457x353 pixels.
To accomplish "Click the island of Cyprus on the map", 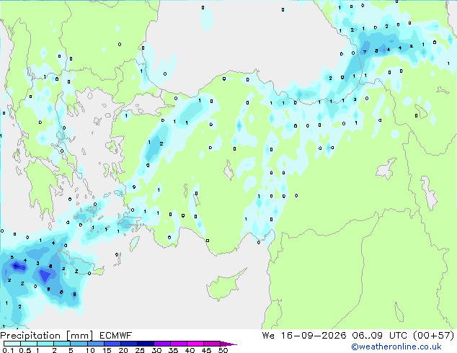I will (x=226, y=285).
